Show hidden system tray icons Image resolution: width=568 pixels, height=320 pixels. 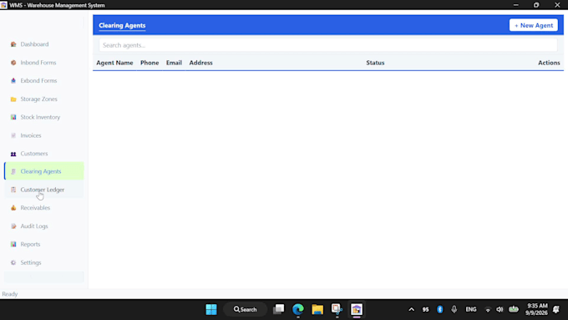pyautogui.click(x=412, y=309)
